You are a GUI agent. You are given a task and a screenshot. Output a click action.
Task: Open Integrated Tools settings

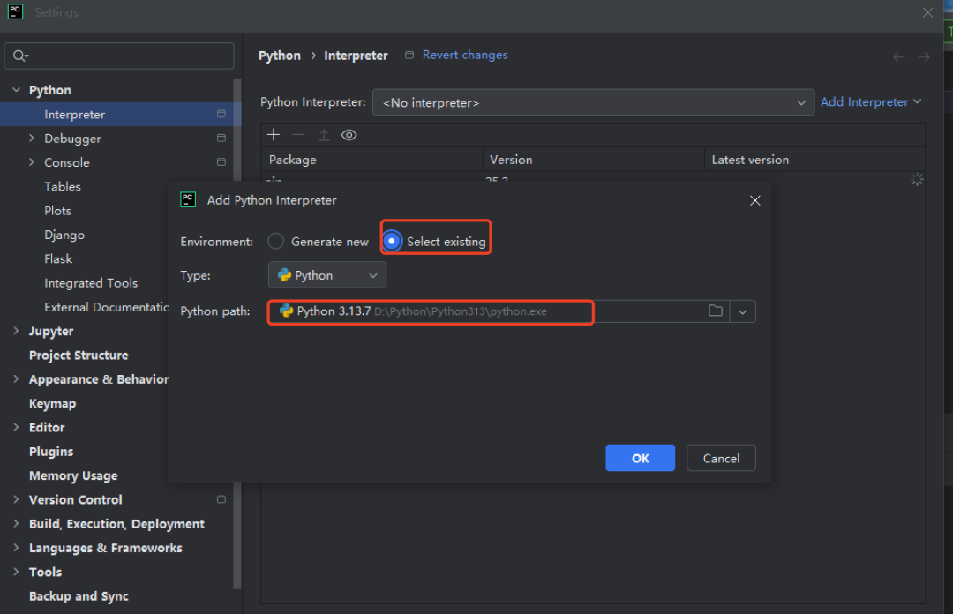coord(91,282)
